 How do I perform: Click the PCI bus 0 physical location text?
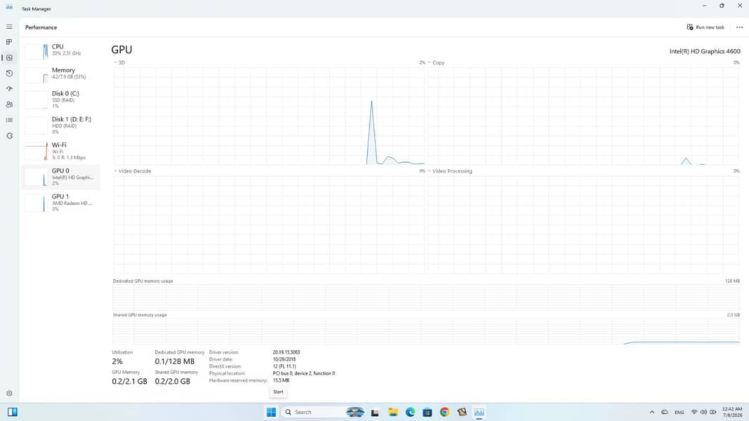pos(304,373)
